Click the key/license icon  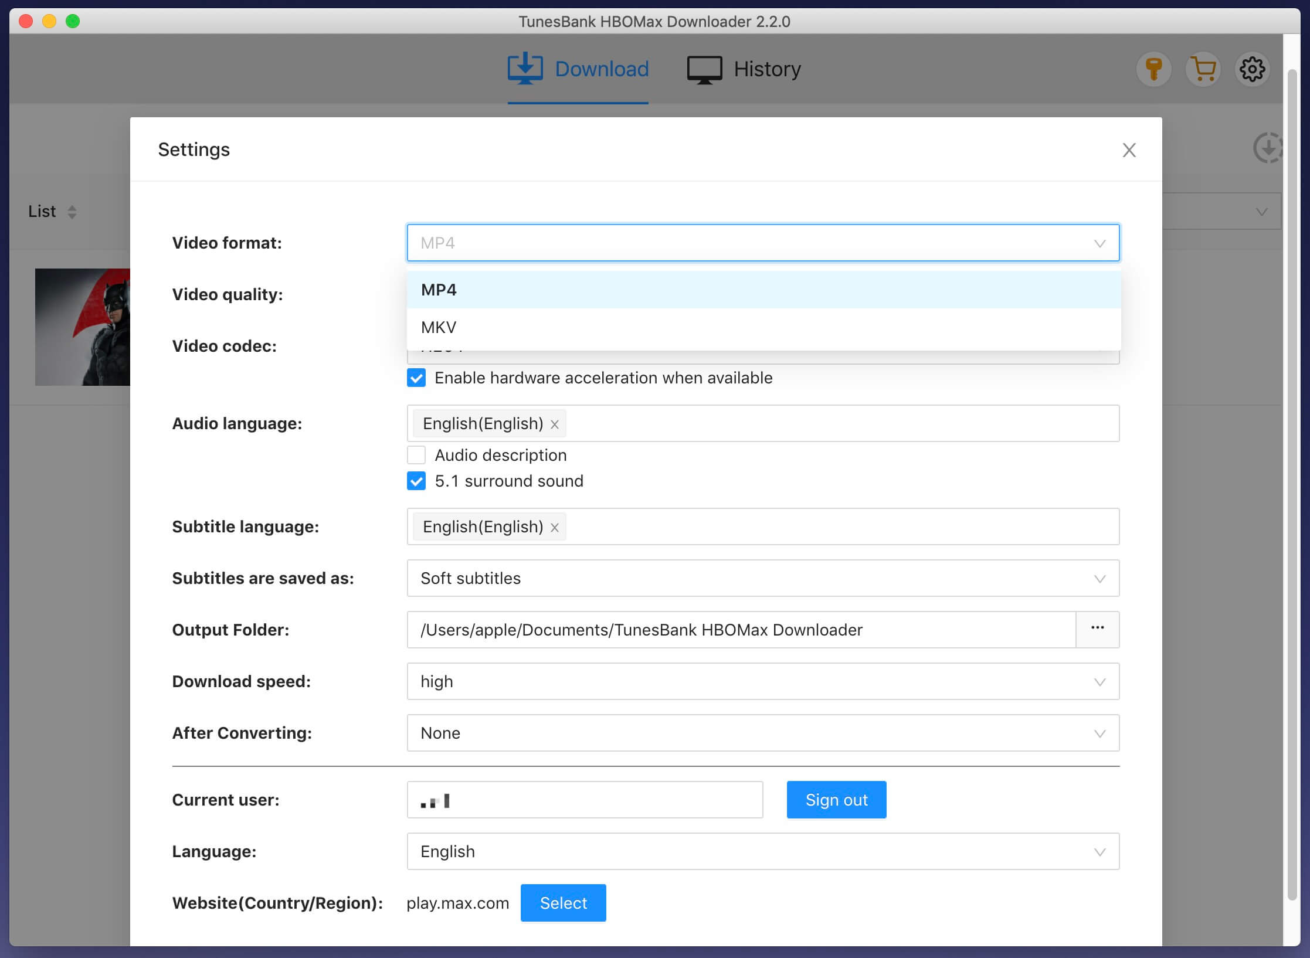[x=1155, y=69]
